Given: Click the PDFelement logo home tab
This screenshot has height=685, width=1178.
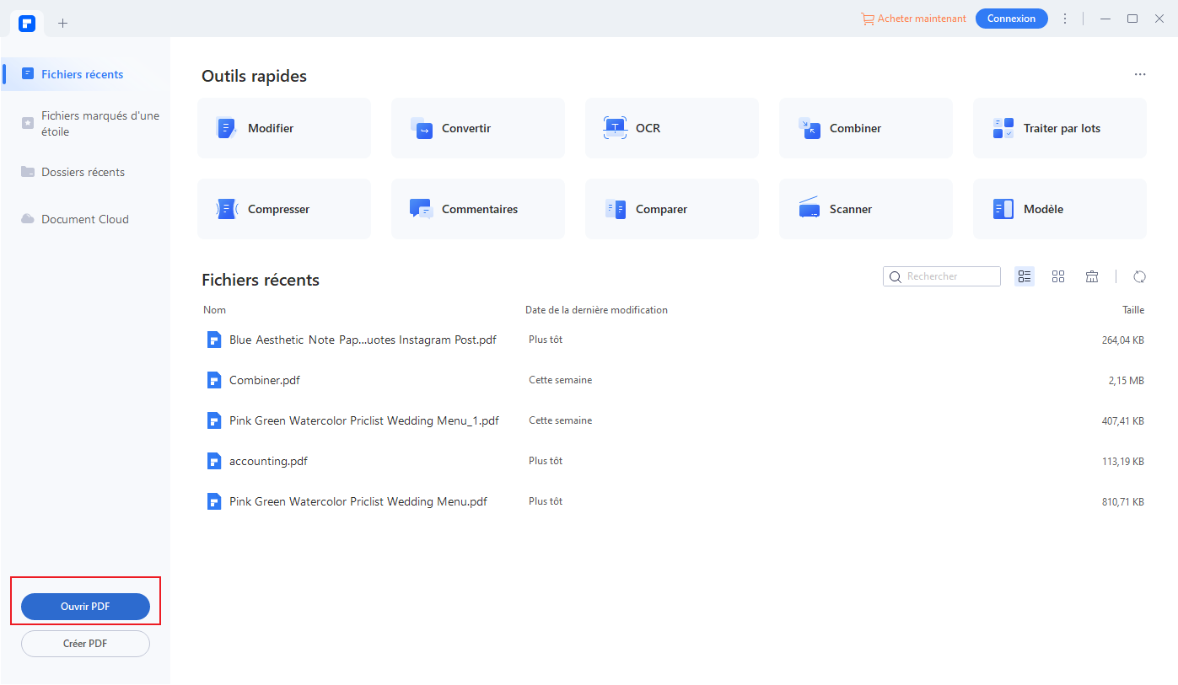Looking at the screenshot, I should (28, 23).
